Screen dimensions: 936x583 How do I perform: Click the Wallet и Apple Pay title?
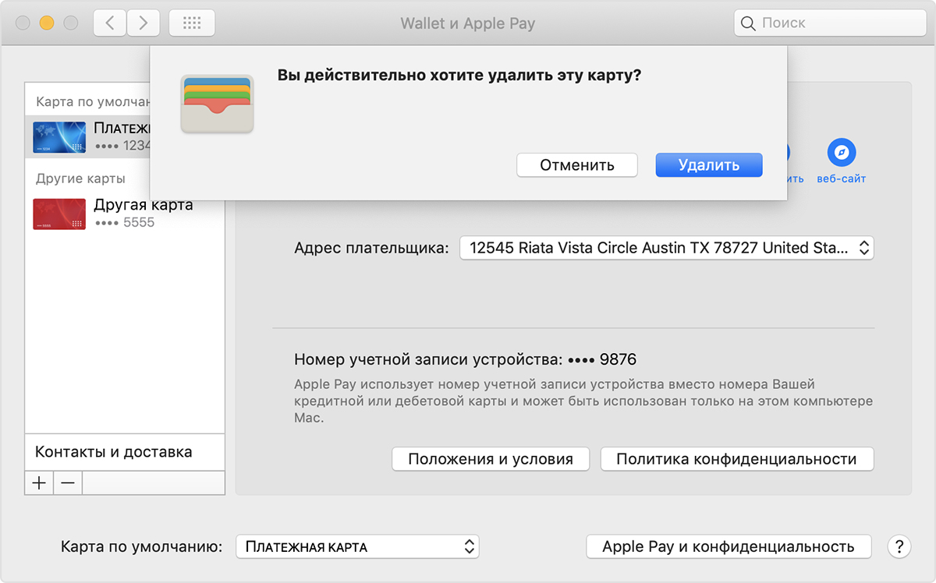tap(468, 23)
